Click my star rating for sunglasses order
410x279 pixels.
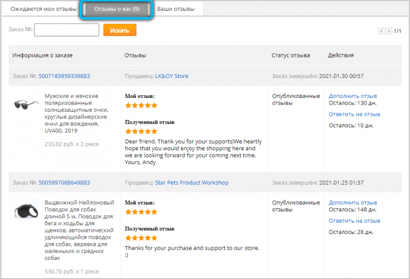click(141, 106)
